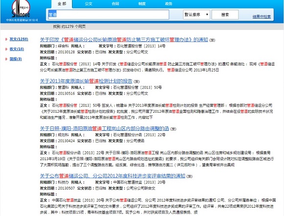
Task: Click the Sinopec logo
Action: point(21,9)
